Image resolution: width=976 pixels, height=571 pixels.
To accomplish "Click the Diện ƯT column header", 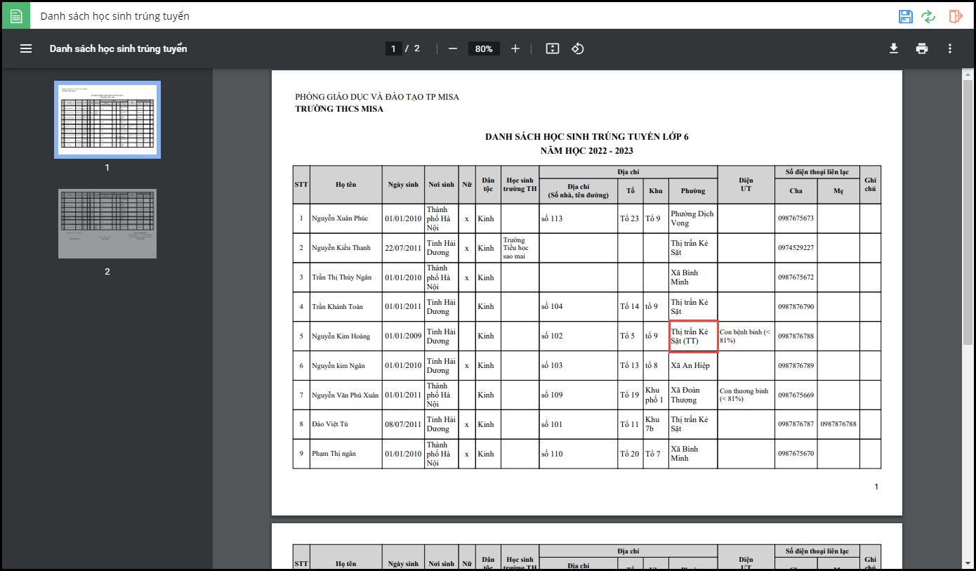I will [746, 185].
